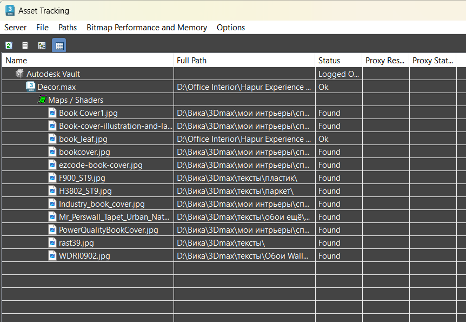Toggle the highlighted Table View button
Image resolution: width=466 pixels, height=322 pixels.
point(59,45)
